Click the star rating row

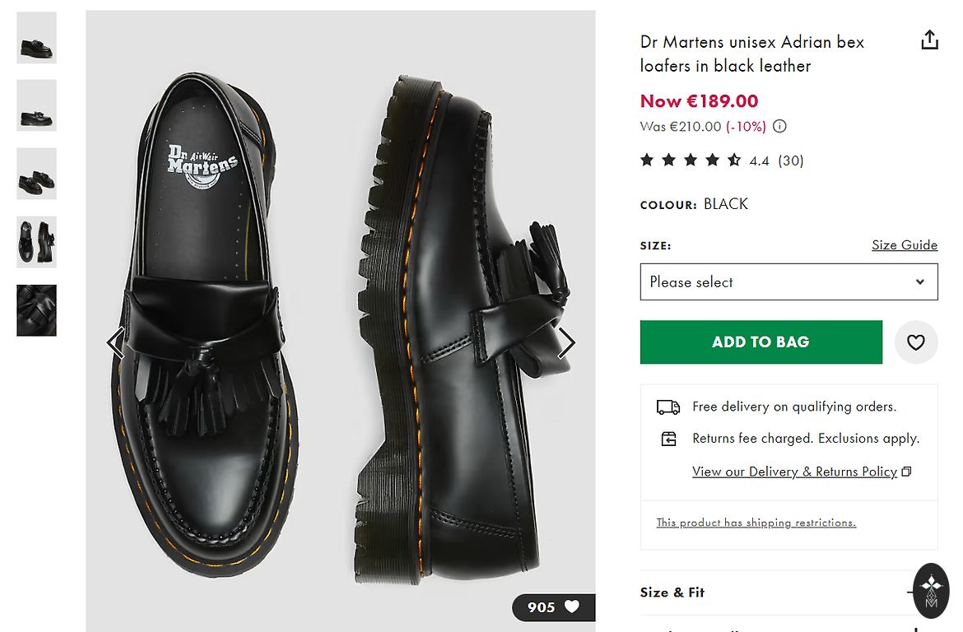[x=690, y=160]
